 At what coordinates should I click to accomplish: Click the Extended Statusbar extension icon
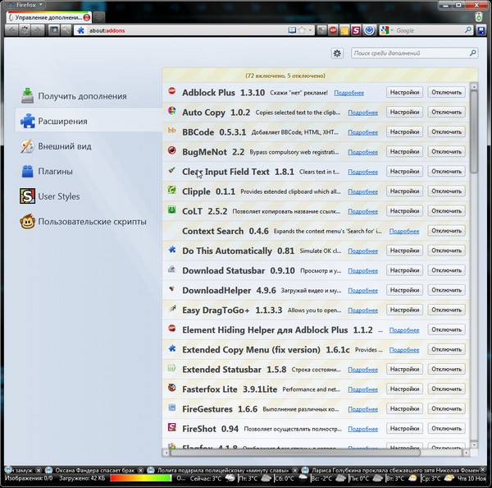pos(171,368)
